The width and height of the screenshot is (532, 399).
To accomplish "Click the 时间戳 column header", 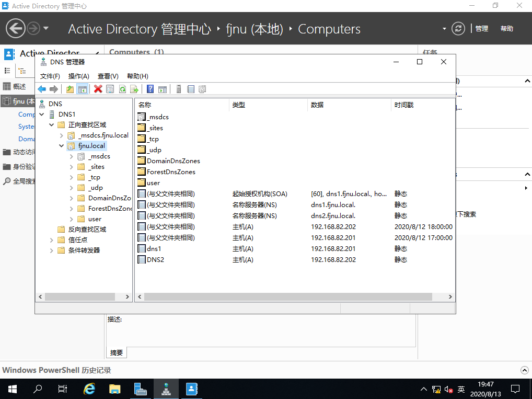I will (423, 105).
